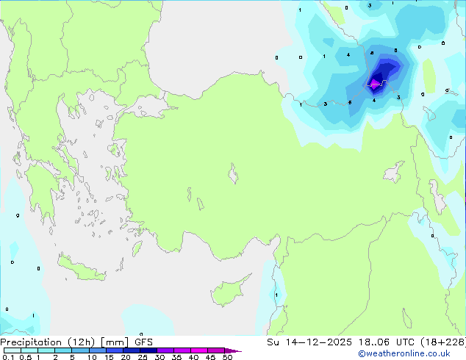Click the 0.1–0.5 mm lightest legend swatch
Viewport: 466px width, 360px height.
point(12,350)
